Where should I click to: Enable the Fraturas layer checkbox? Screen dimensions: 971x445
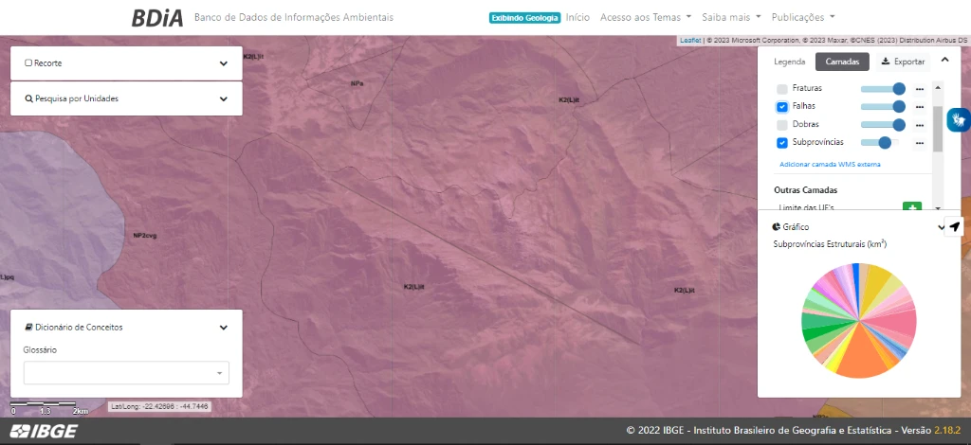[782, 89]
